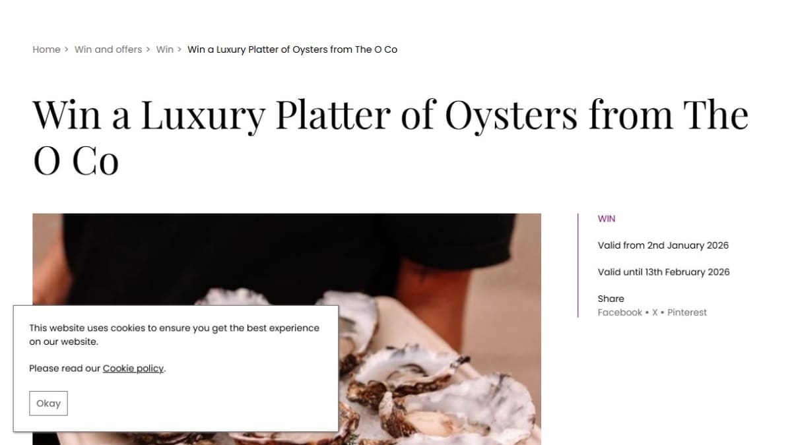Image resolution: width=792 pixels, height=445 pixels.
Task: Click the current page breadcrumb title
Action: coord(292,49)
